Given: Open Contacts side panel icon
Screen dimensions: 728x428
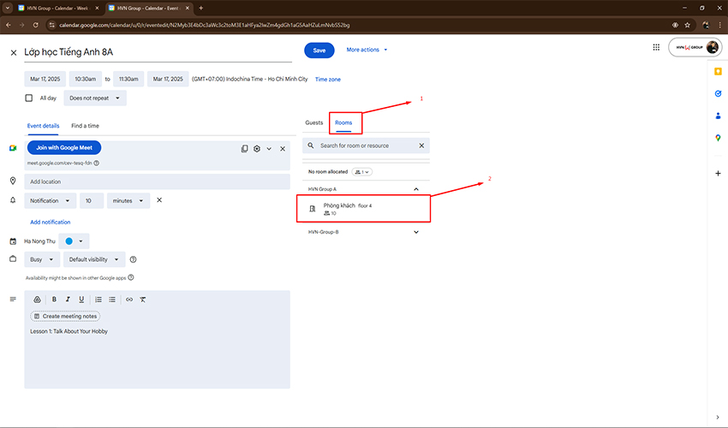Looking at the screenshot, I should (718, 116).
